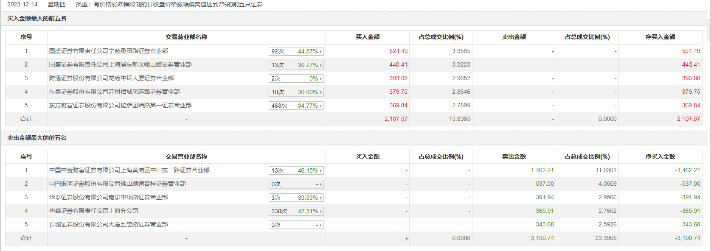
Task: Click sell ratio 2.9566
Action: tap(607, 197)
